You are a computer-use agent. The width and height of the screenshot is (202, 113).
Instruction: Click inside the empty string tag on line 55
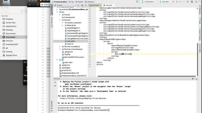pyautogui.click(x=123, y=54)
